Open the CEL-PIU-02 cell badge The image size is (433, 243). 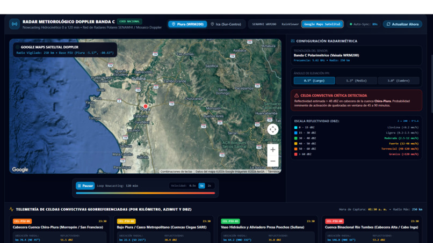[x=126, y=221]
